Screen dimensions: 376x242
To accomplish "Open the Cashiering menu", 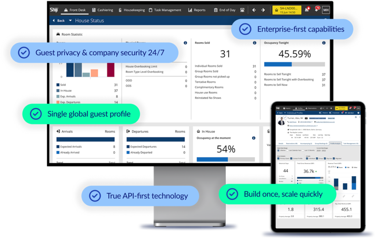I will coord(103,10).
